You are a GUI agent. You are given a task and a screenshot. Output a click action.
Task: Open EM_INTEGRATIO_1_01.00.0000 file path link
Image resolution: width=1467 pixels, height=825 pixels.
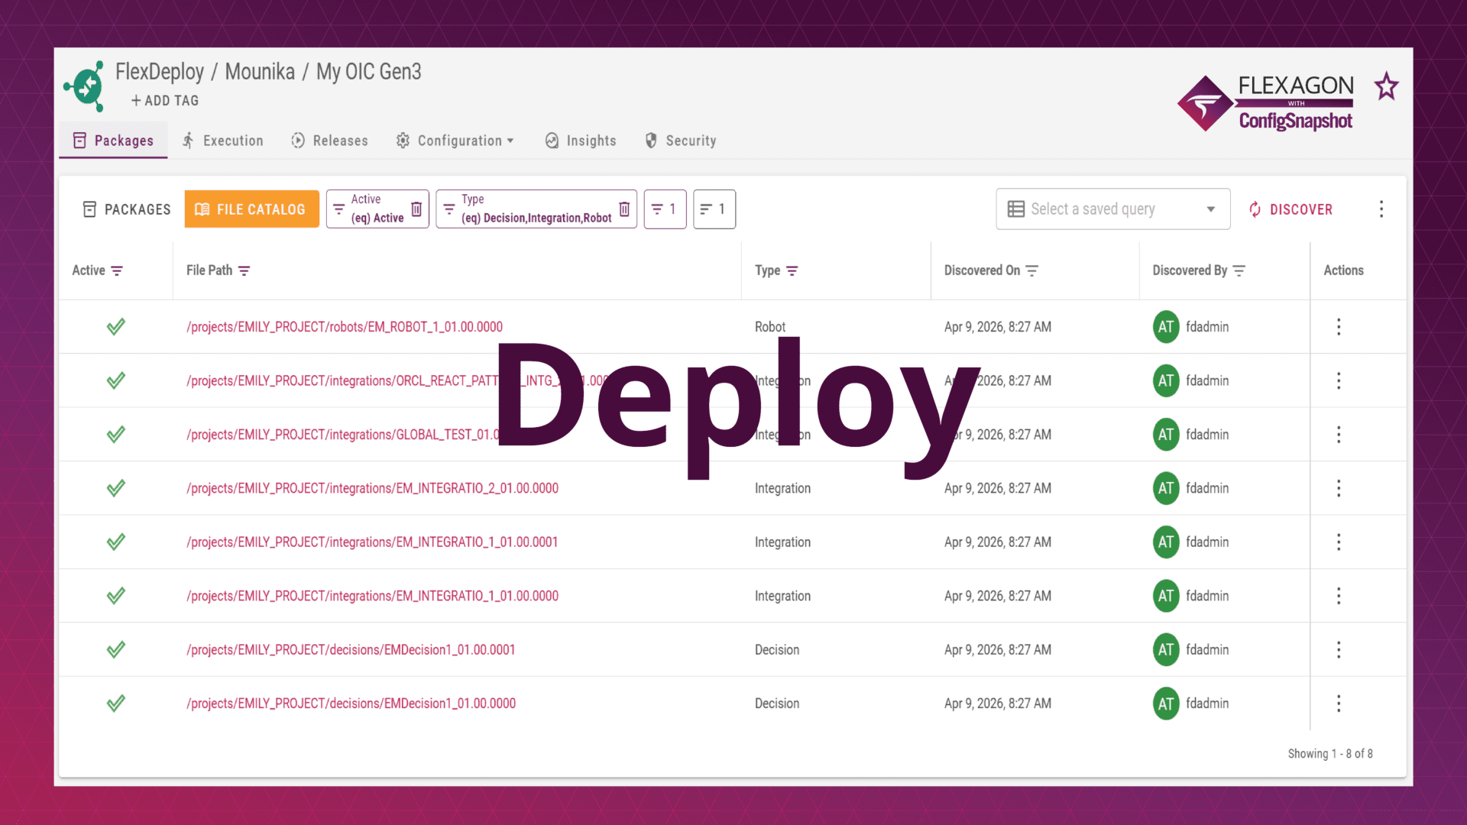click(372, 596)
